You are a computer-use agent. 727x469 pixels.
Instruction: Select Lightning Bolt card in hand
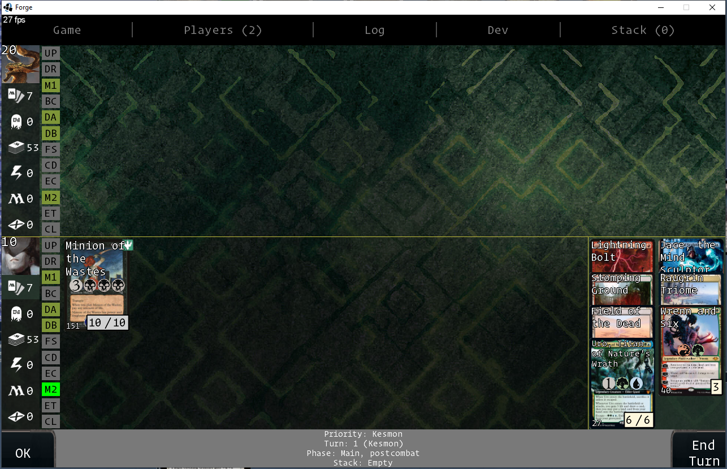622,255
